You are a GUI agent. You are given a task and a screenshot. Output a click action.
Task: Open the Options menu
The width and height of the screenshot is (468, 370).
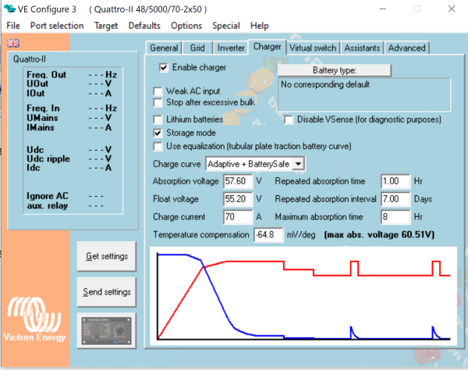pyautogui.click(x=186, y=26)
